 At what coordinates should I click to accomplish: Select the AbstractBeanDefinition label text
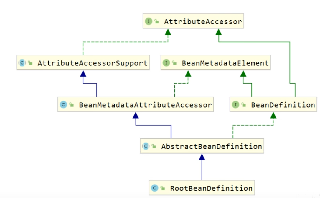212,147
